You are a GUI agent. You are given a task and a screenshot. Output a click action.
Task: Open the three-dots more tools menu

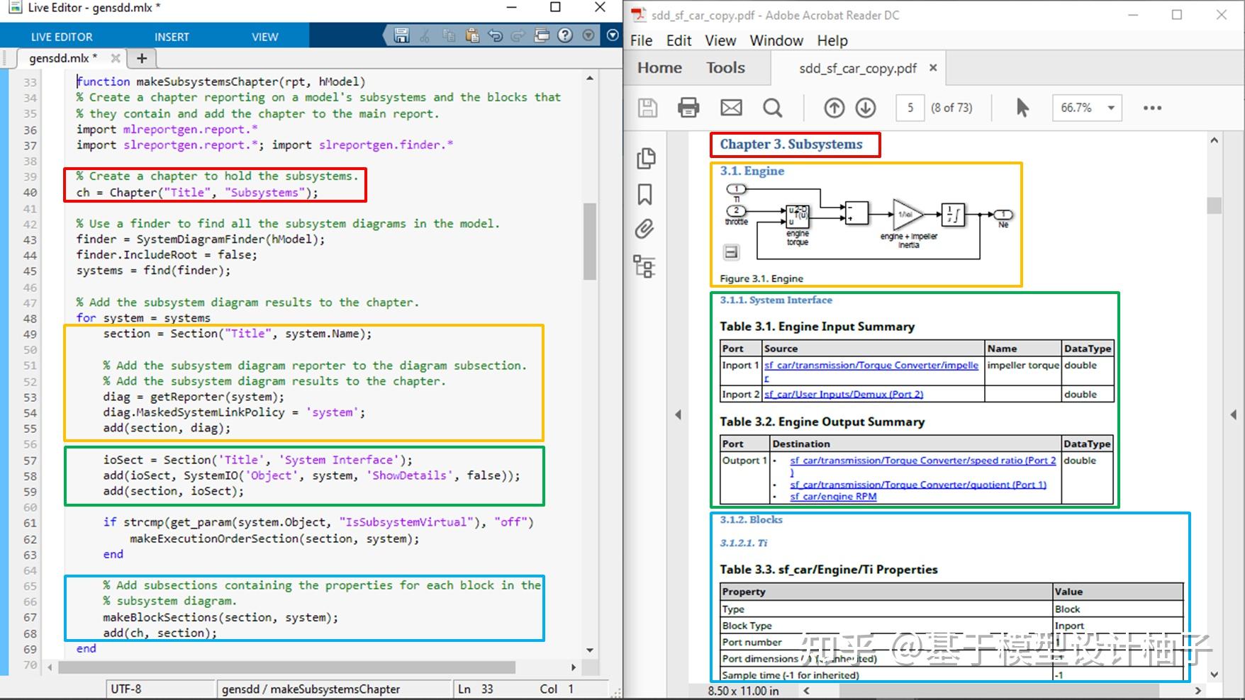[1152, 108]
